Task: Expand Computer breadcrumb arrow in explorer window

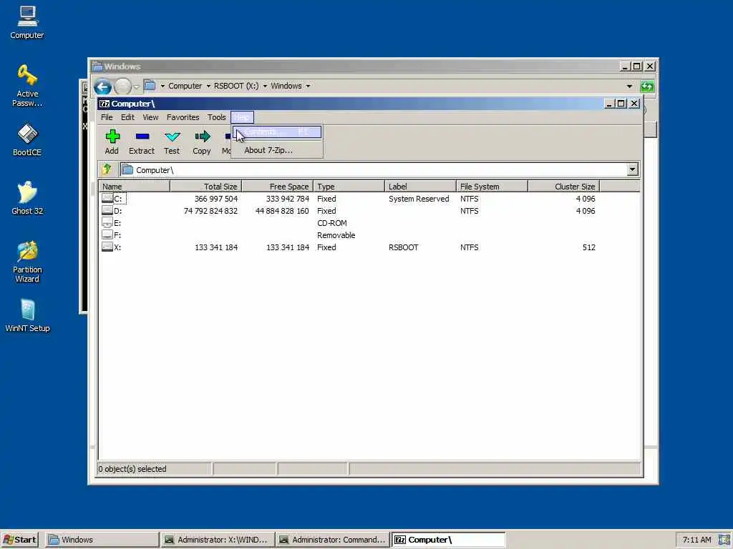Action: coord(208,86)
